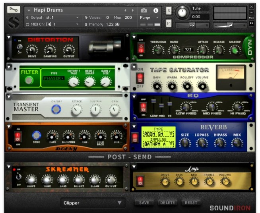The height and width of the screenshot is (213, 260).
Task: Click the pan slider
Action: (192, 25)
